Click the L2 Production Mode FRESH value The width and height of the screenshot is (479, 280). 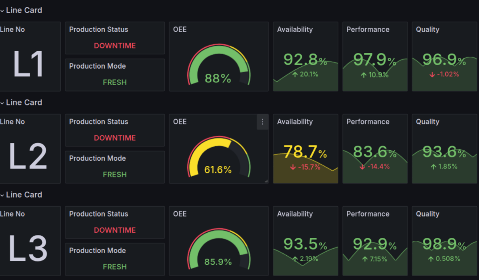pos(115,175)
